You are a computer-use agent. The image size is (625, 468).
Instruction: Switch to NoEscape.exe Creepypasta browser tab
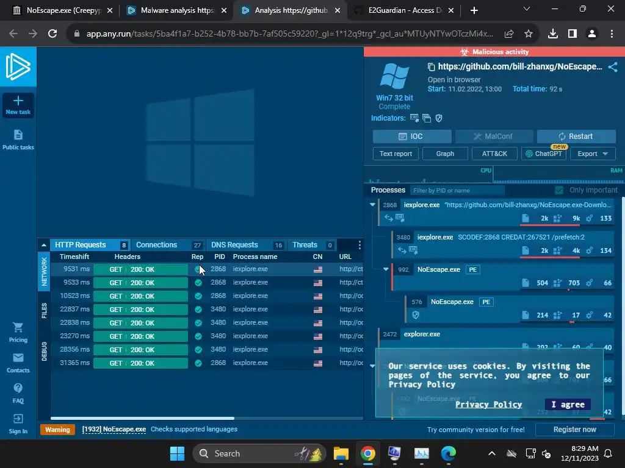point(63,10)
